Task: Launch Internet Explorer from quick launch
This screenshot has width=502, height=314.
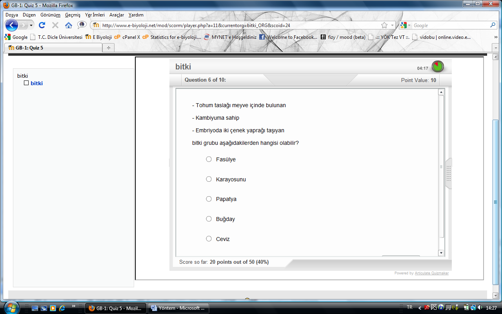Action: pos(62,308)
